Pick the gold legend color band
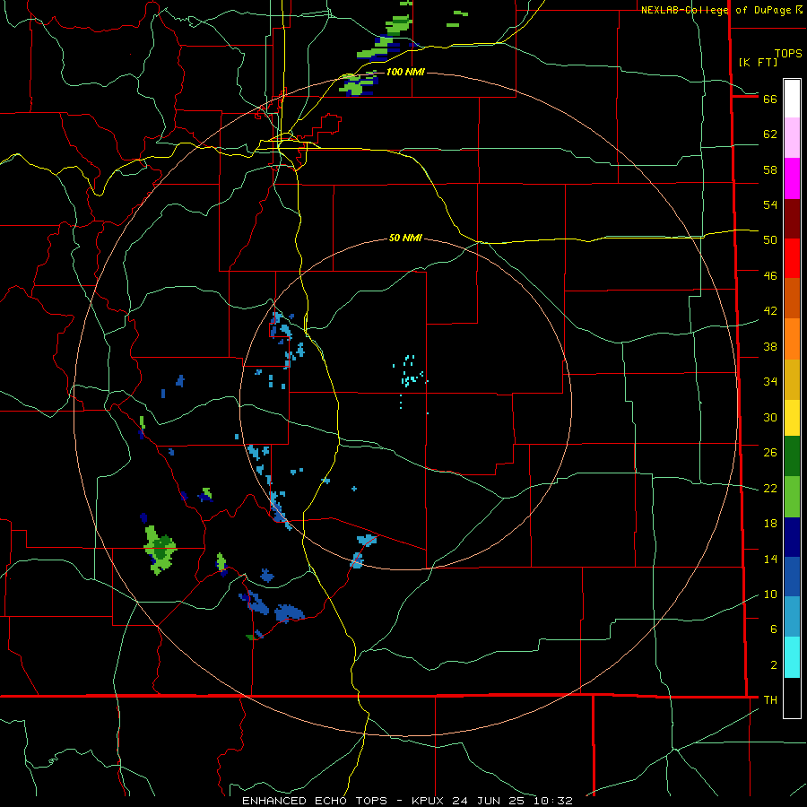This screenshot has height=807, width=807. 792,379
